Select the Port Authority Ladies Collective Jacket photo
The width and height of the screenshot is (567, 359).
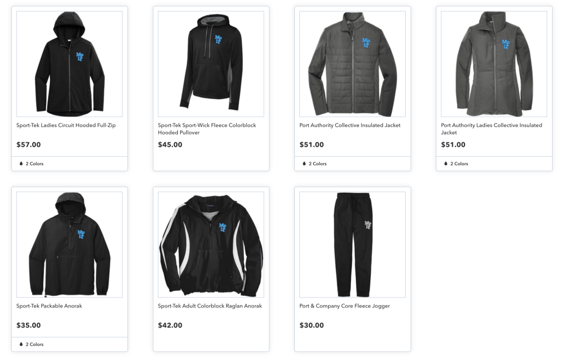pyautogui.click(x=494, y=64)
